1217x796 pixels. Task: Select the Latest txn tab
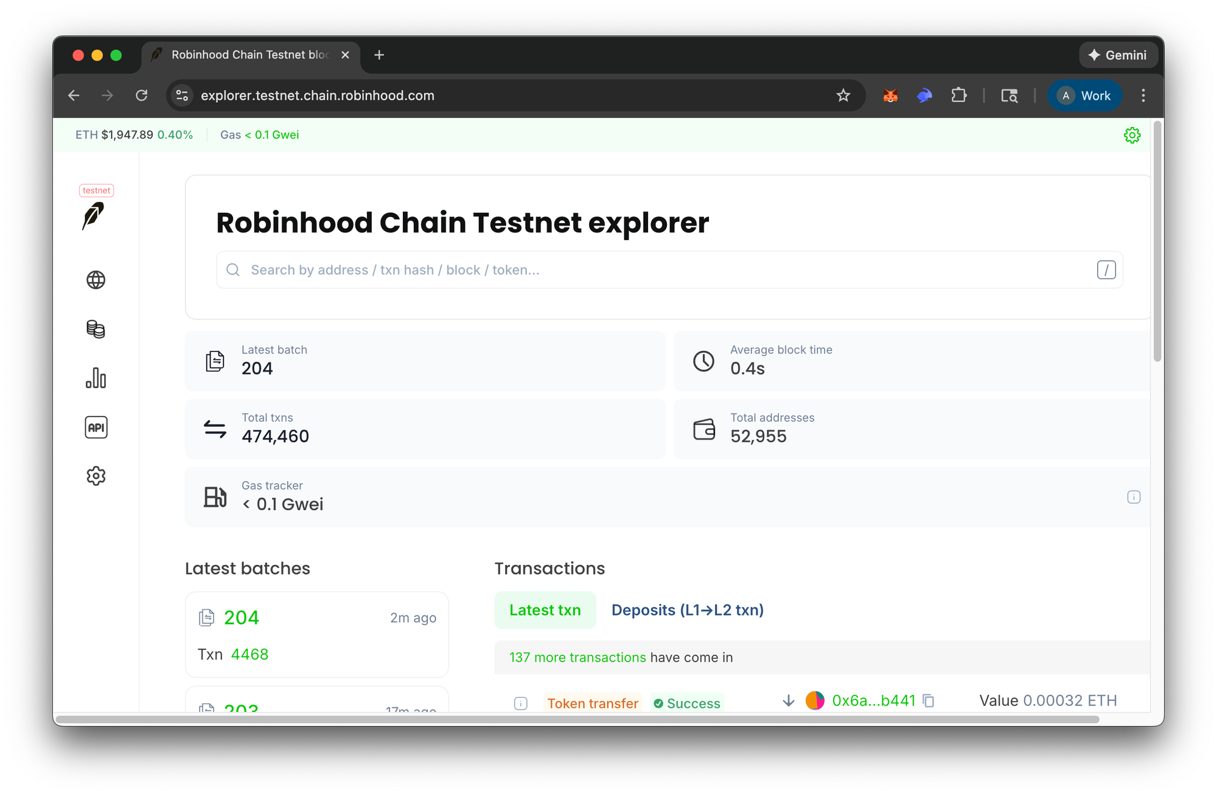545,610
